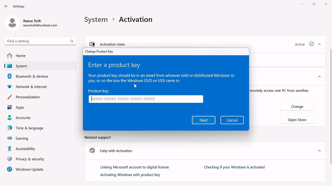Open Personalization settings
Viewport: 332px width, 186px height.
pos(40,97)
